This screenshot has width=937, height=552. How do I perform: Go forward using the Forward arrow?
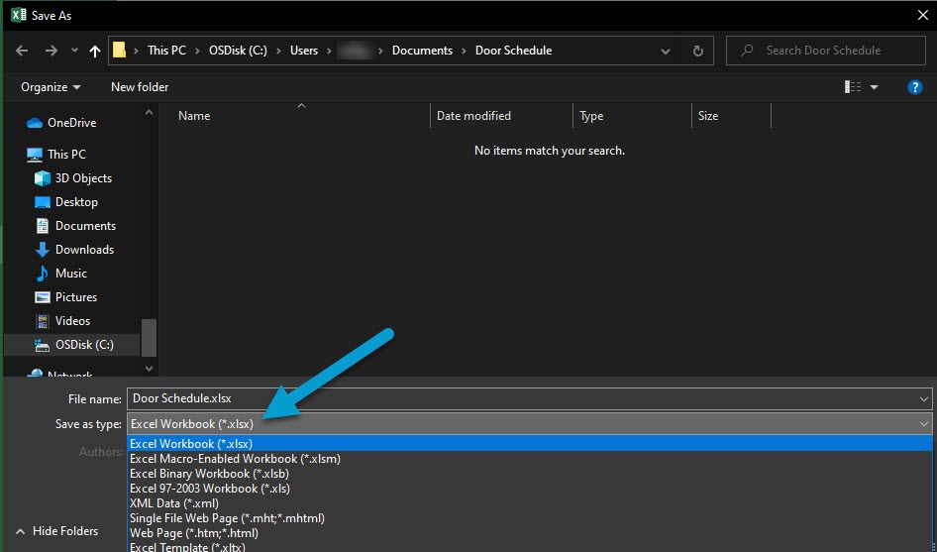[x=52, y=51]
